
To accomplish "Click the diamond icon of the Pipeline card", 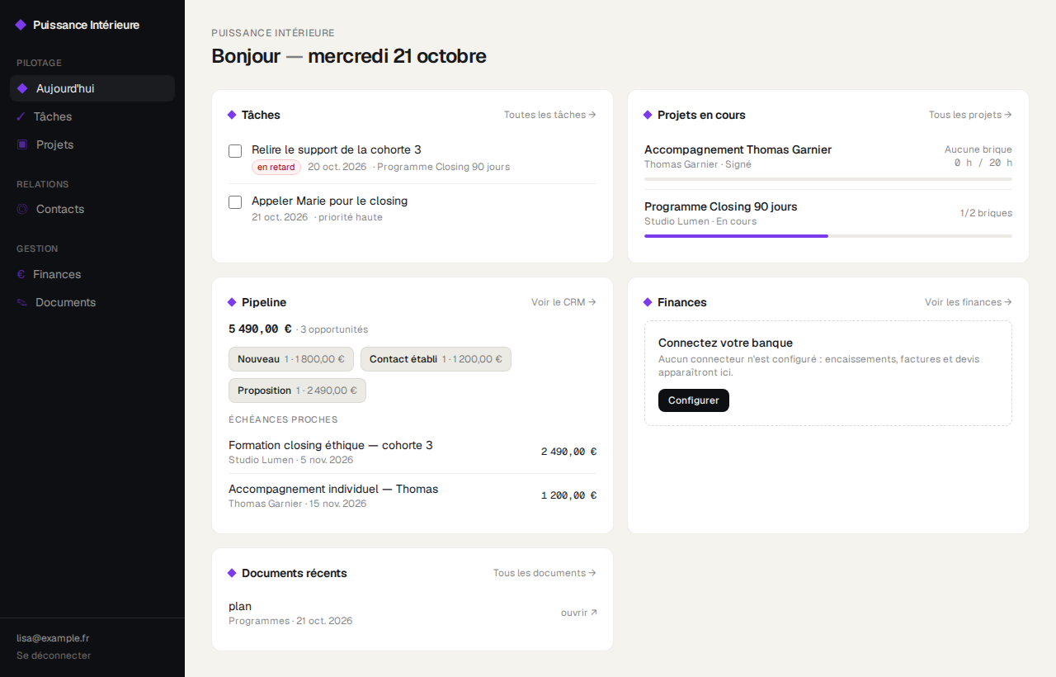I will (x=232, y=302).
